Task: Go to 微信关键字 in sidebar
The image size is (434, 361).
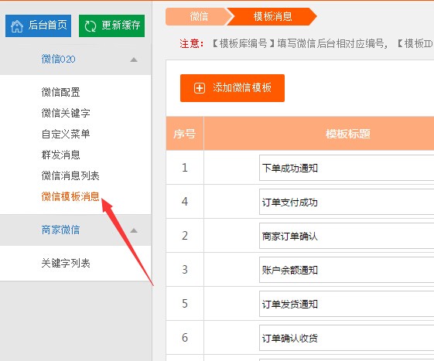Action: tap(66, 113)
